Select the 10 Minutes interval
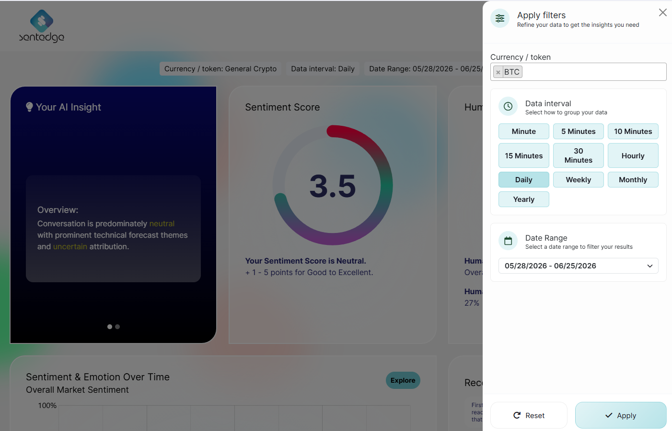This screenshot has height=431, width=672. pyautogui.click(x=633, y=132)
